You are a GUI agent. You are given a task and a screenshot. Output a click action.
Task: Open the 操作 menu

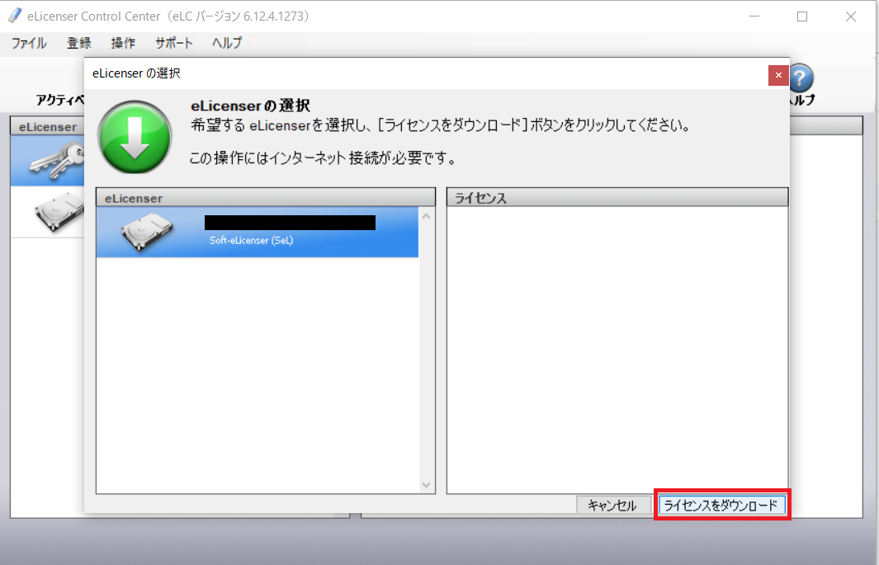click(122, 43)
